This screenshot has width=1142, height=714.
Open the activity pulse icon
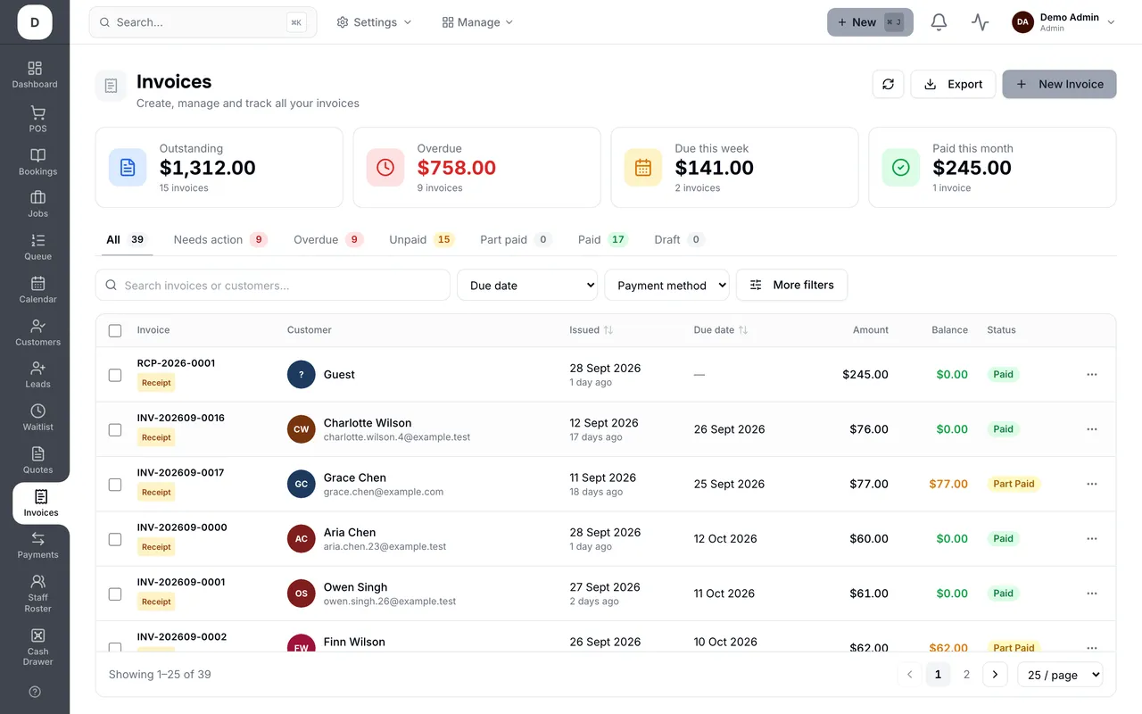[981, 22]
